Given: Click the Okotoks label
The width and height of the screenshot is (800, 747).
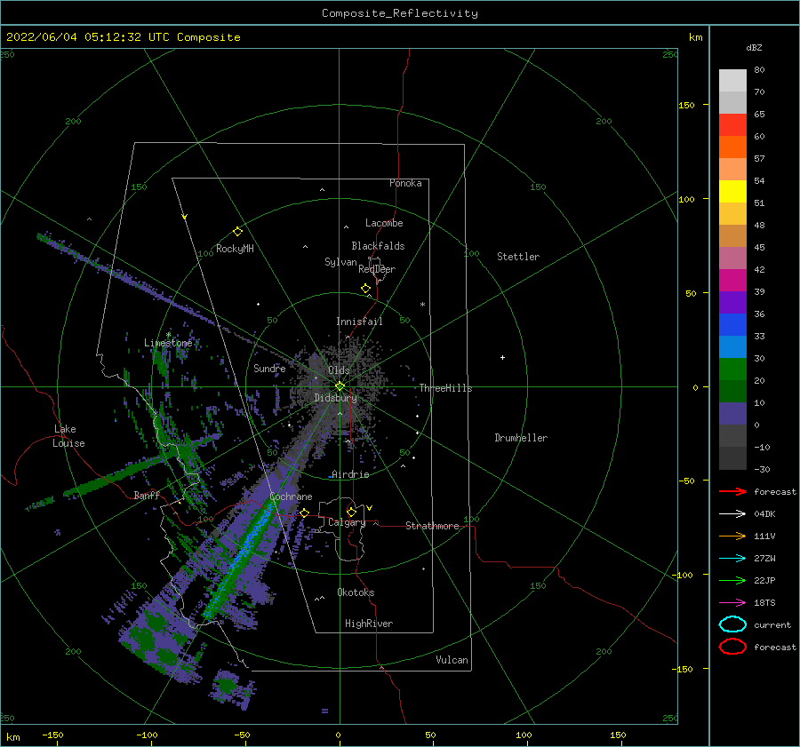Looking at the screenshot, I should (x=356, y=592).
